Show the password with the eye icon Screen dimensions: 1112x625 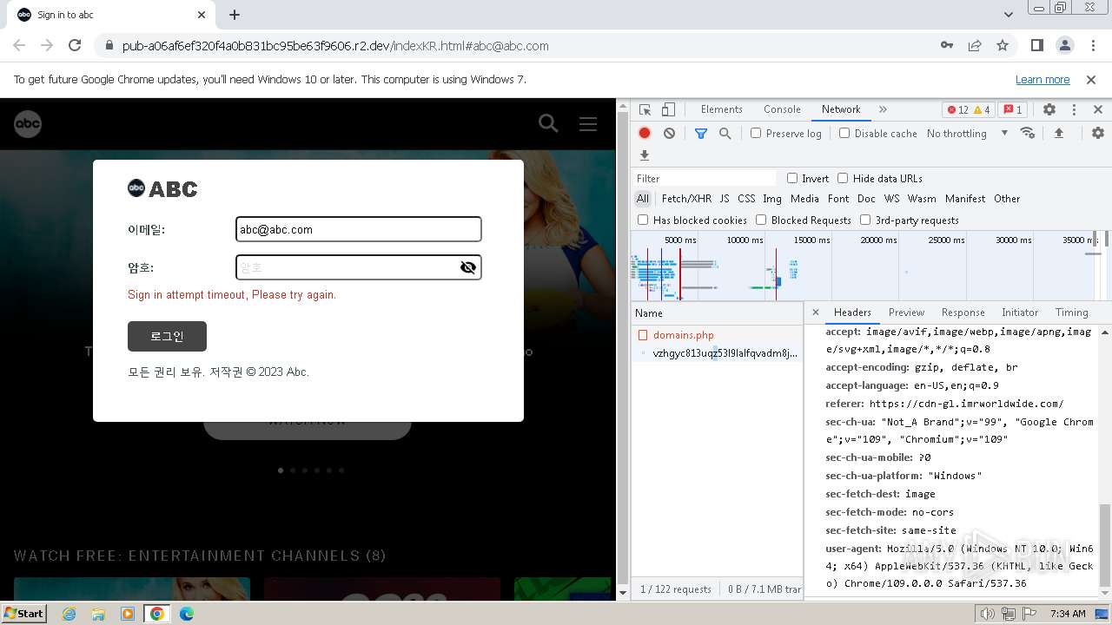pos(468,267)
